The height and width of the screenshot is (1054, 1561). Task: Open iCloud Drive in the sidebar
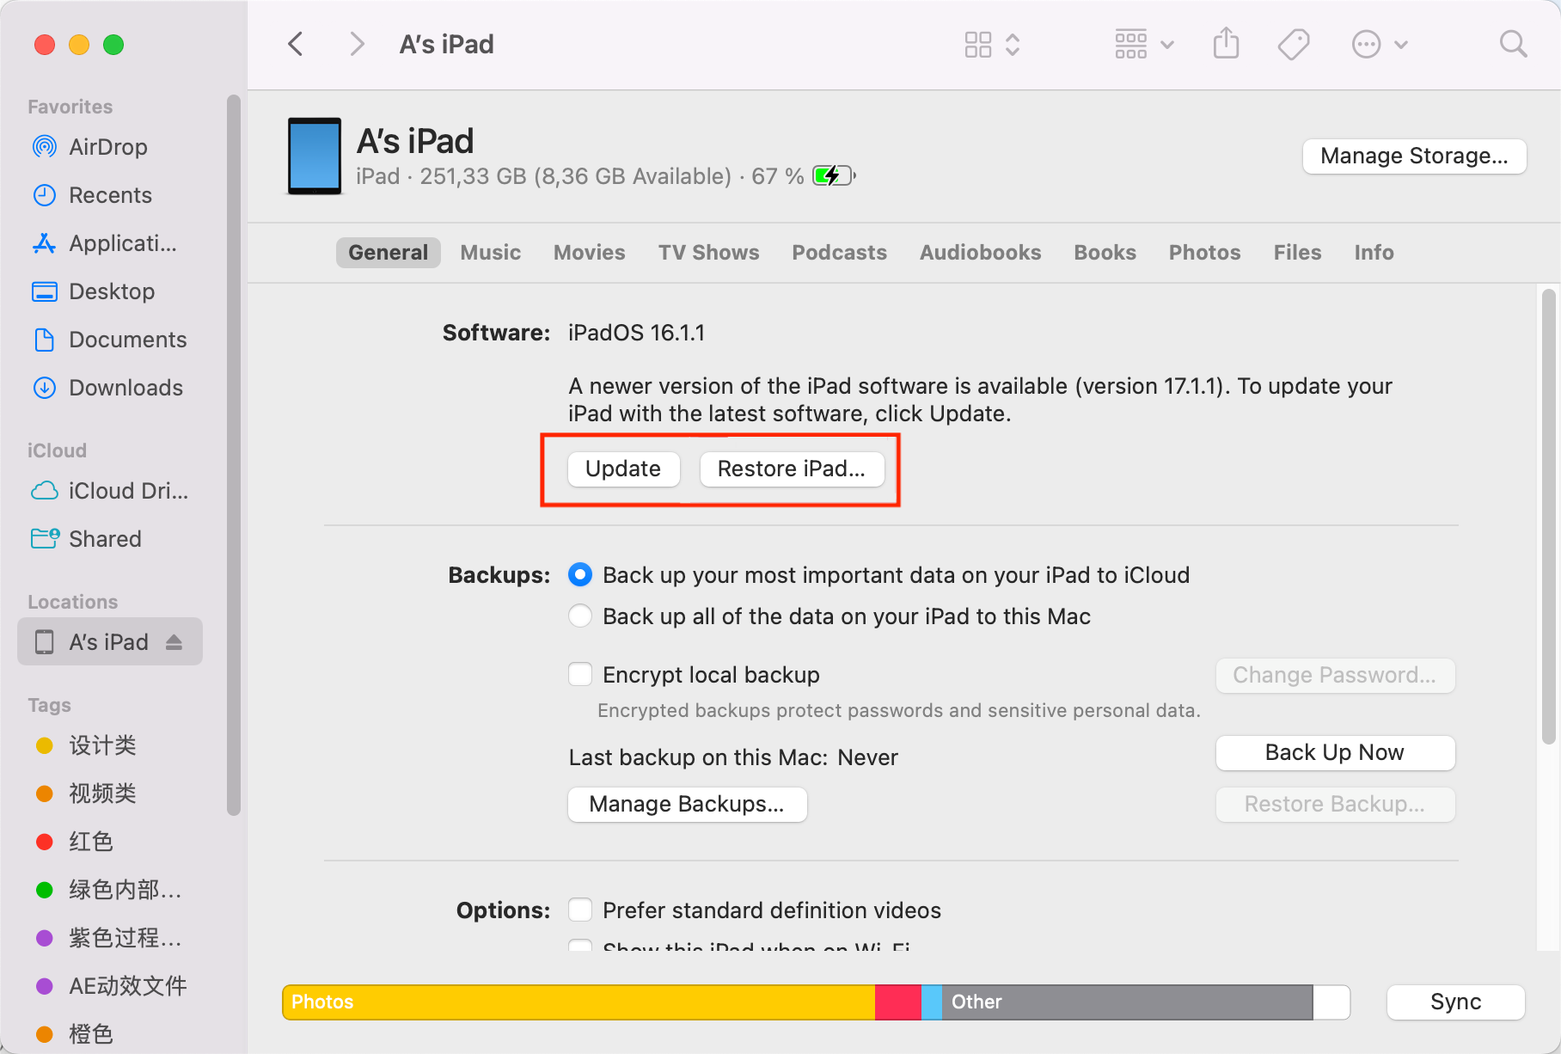coord(127,491)
